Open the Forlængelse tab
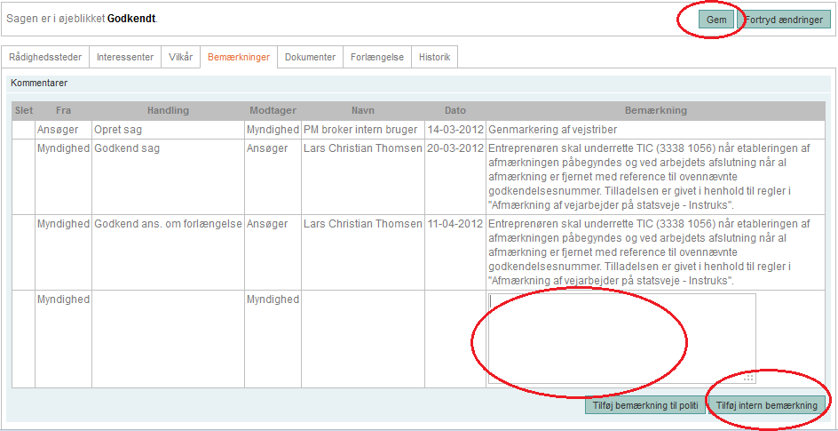Image resolution: width=838 pixels, height=431 pixels. [376, 57]
